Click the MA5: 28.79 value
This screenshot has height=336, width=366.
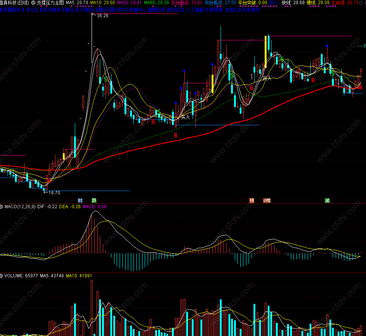point(77,3)
